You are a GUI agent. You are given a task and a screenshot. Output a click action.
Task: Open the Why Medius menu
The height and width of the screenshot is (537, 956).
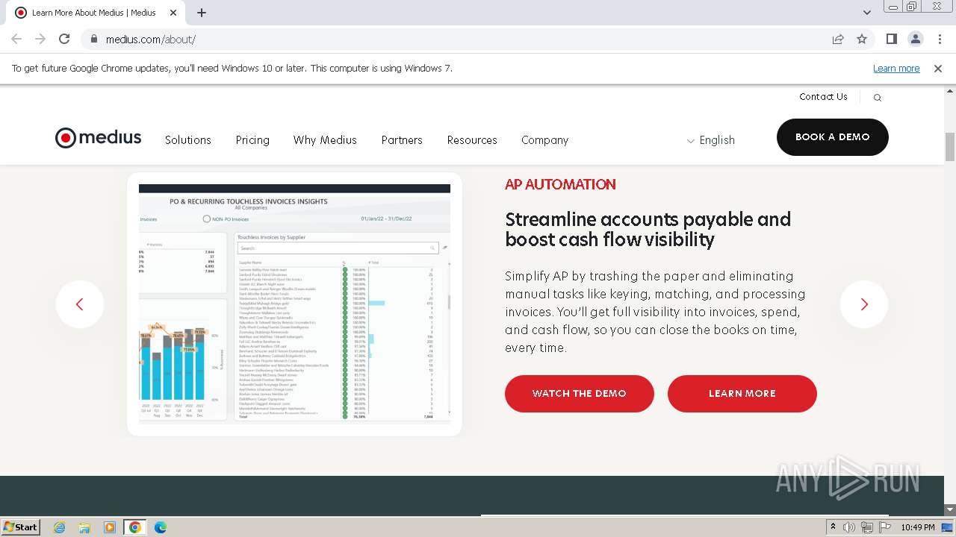coord(325,140)
